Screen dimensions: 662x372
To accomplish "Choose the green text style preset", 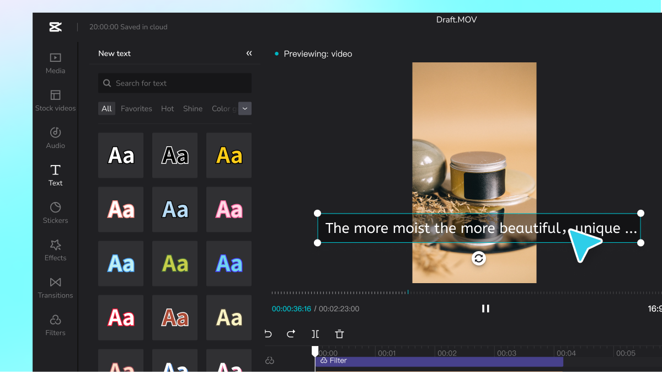I will click(x=175, y=264).
